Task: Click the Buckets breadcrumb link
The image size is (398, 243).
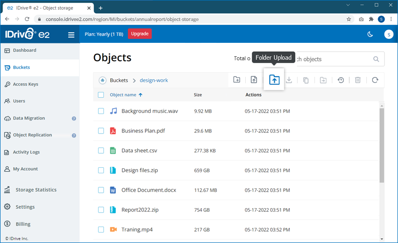Action: (x=119, y=80)
